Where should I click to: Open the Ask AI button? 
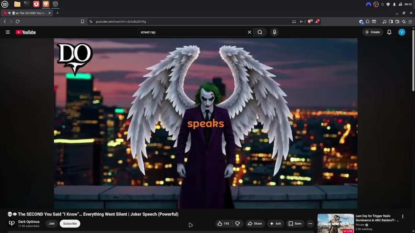tap(275, 224)
